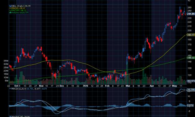Image resolution: width=195 pixels, height=117 pixels.
Task: Click the MACD(12,26,9) indicator label
Action: pyautogui.click(x=19, y=89)
